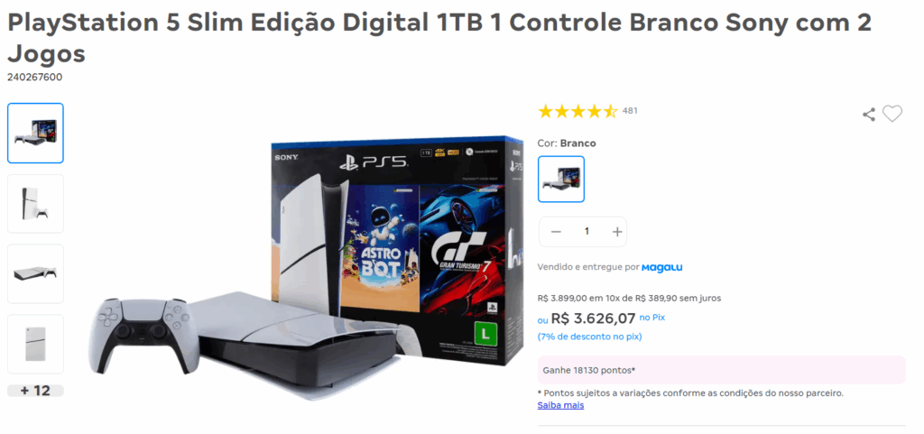This screenshot has width=924, height=434.
Task: Select second thumbnail of vertical console
Action: pos(35,203)
